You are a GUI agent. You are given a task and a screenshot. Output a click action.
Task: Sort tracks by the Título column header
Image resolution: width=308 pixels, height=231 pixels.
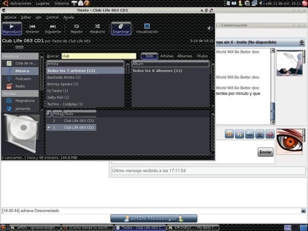pos(79,114)
